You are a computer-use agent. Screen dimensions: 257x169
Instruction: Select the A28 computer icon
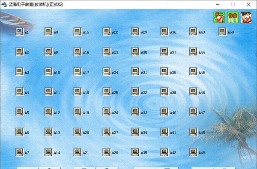click(107, 152)
